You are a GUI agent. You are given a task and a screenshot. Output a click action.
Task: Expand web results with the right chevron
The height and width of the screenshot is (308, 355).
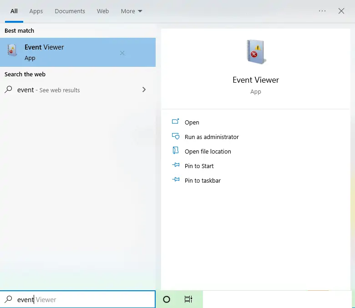144,89
